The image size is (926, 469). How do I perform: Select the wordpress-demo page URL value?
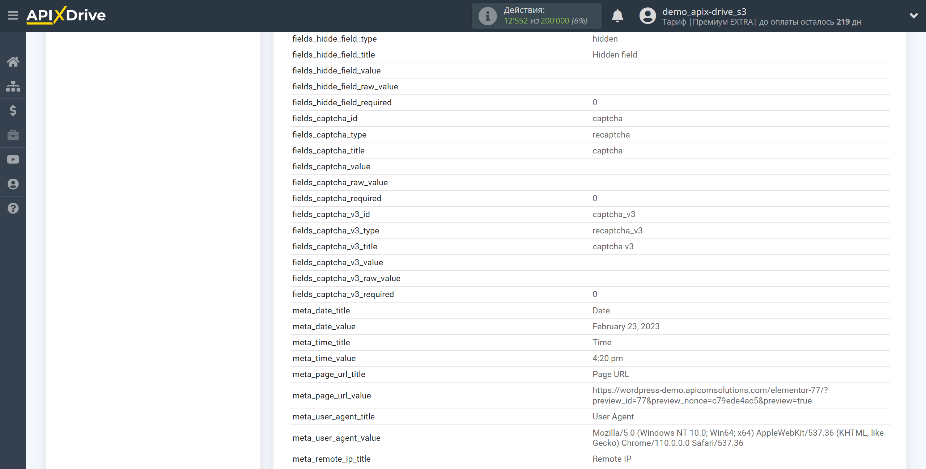pos(710,396)
